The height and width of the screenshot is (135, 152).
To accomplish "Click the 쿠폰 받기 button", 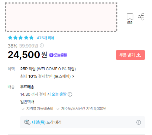I will pyautogui.click(x=130, y=55).
